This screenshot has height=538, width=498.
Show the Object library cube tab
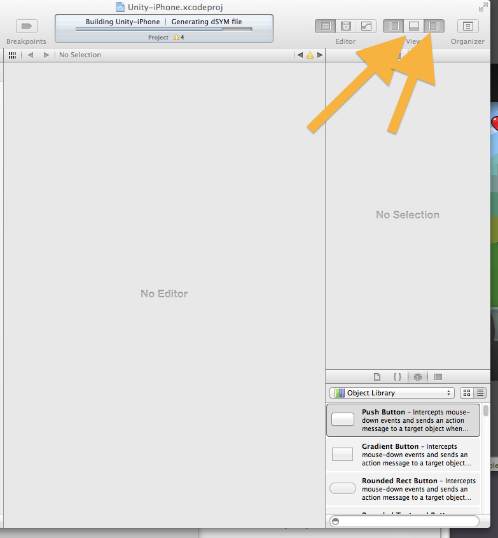[x=418, y=377]
